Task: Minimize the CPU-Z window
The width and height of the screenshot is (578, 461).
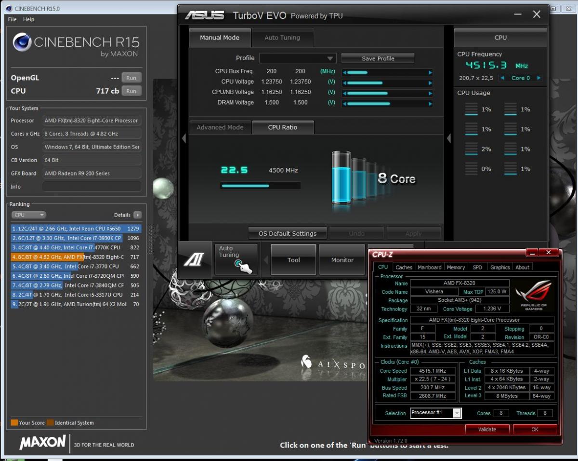Action: coord(532,252)
